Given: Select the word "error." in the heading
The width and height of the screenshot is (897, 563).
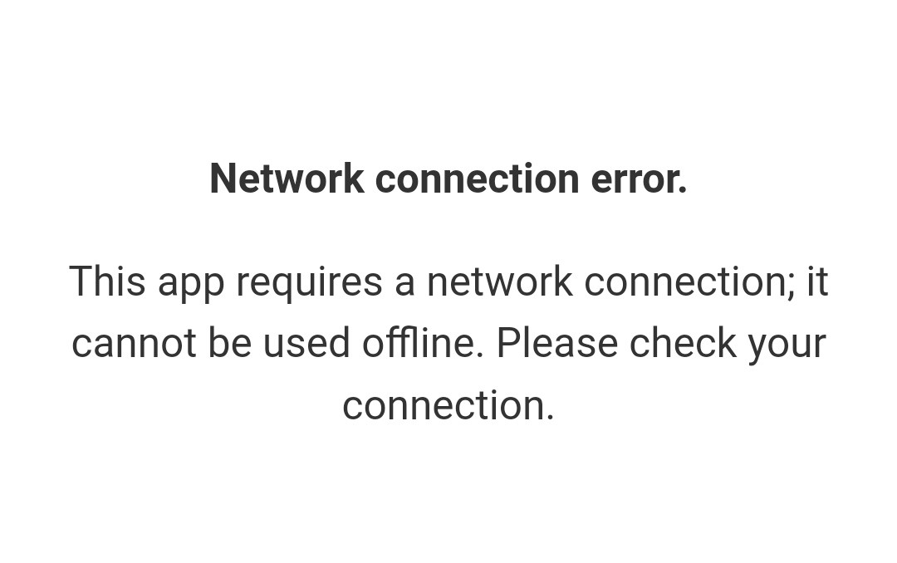Looking at the screenshot, I should [x=639, y=179].
